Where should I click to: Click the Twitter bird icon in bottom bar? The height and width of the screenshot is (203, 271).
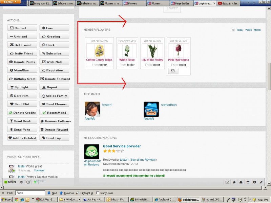pyautogui.click(x=234, y=182)
